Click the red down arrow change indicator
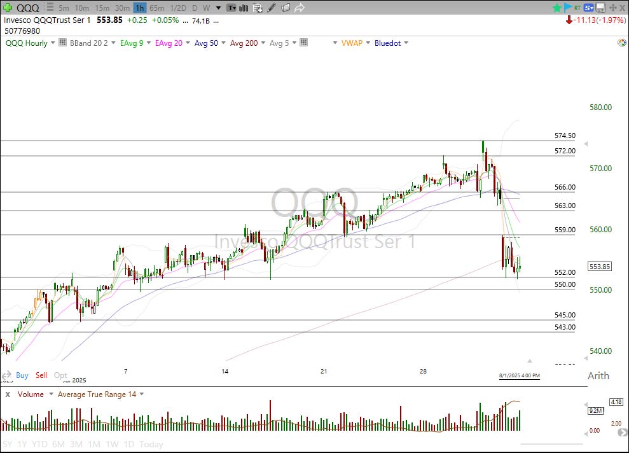This screenshot has height=453, width=629. [569, 20]
